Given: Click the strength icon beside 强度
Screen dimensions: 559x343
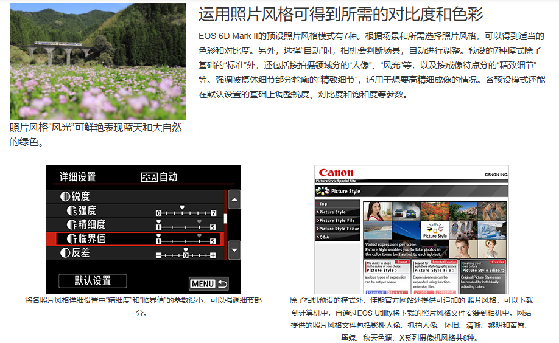Looking at the screenshot, I should tap(72, 210).
